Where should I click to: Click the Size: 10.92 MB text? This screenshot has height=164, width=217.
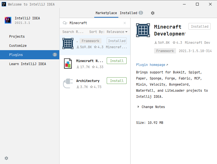150,123
